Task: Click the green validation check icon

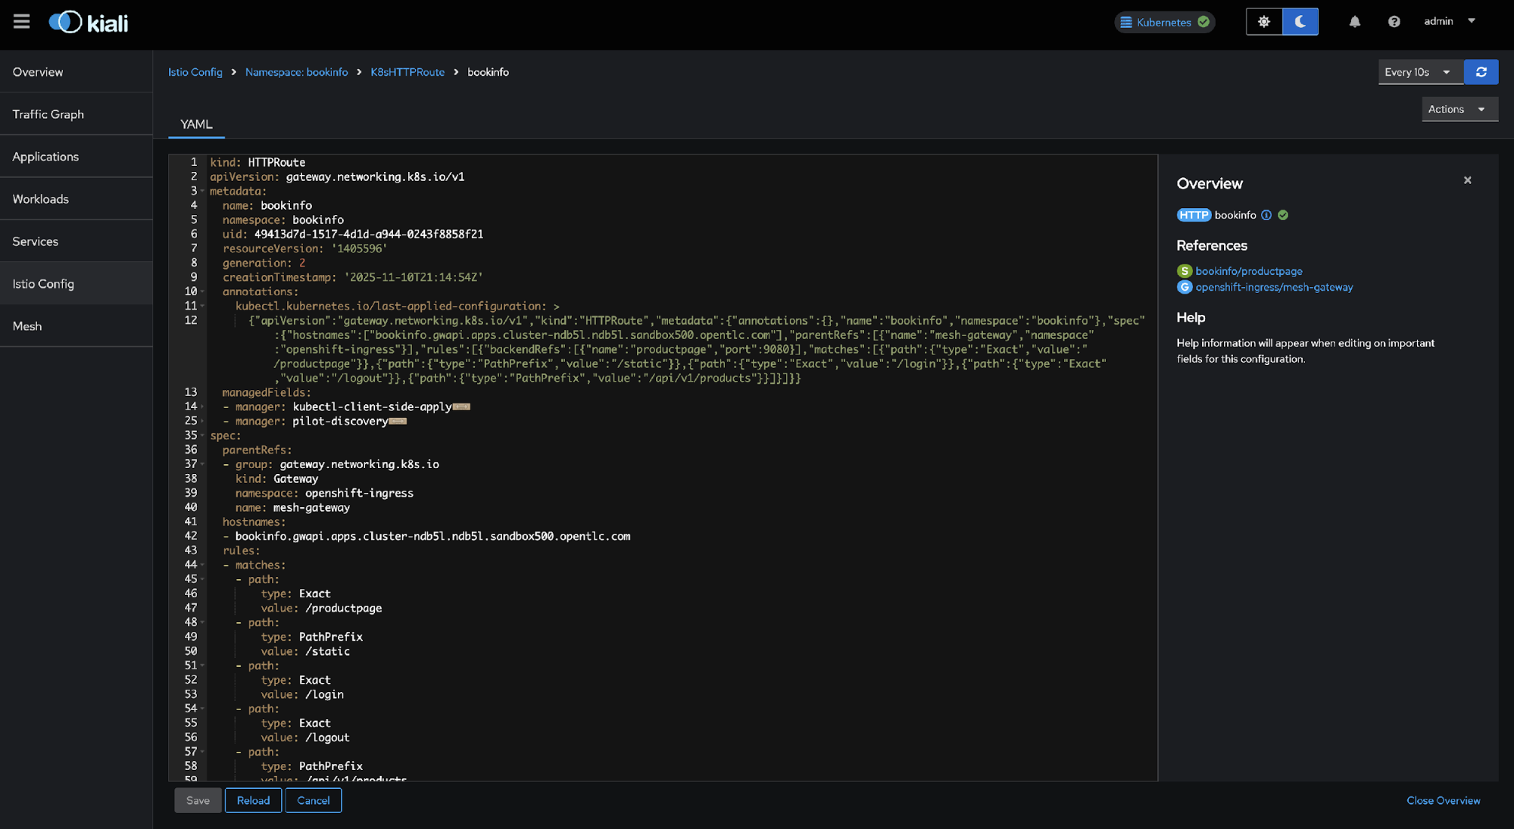Action: tap(1283, 215)
